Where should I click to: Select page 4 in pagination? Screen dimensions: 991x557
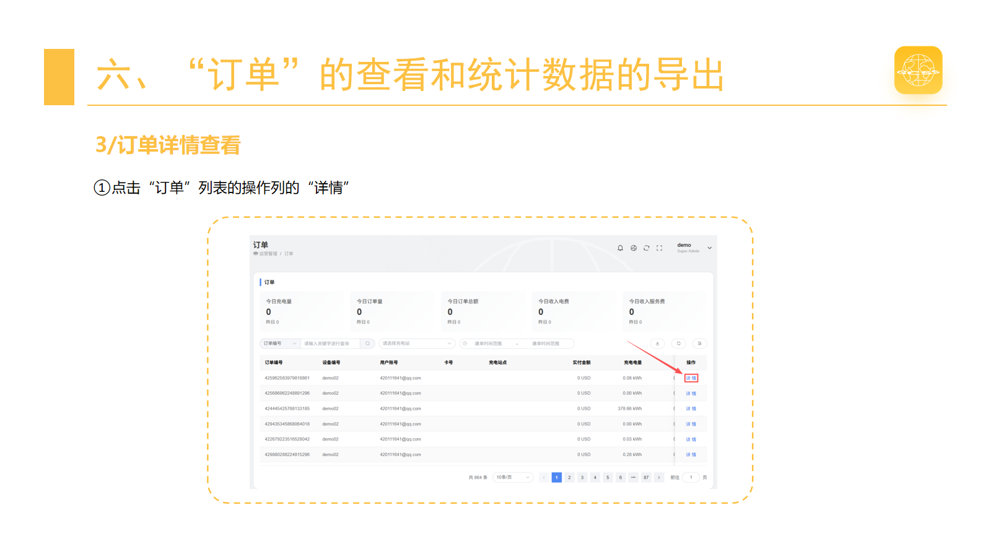click(x=595, y=477)
